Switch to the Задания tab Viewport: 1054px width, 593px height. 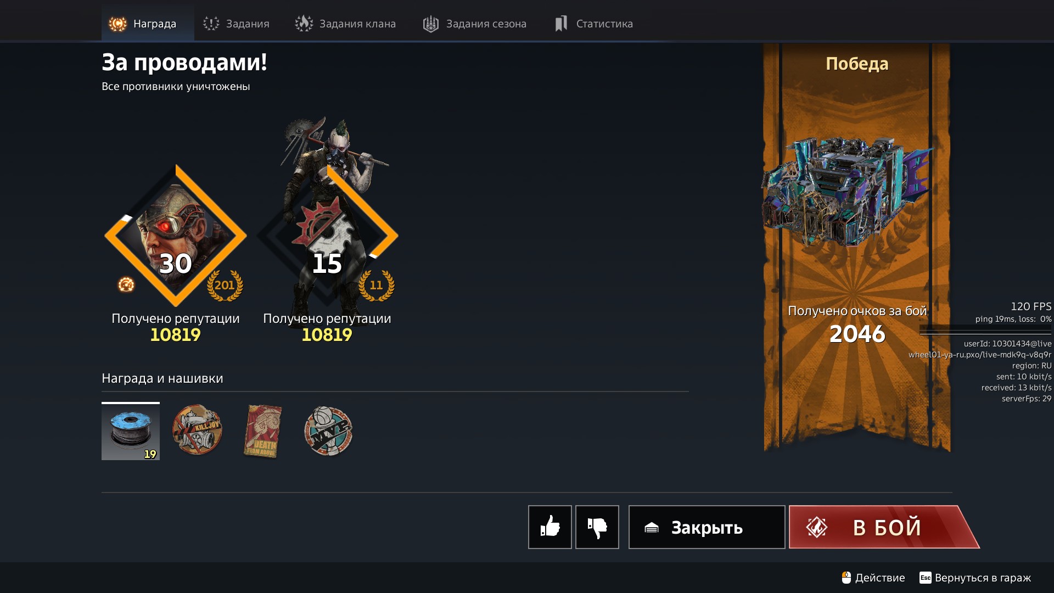[x=236, y=24]
